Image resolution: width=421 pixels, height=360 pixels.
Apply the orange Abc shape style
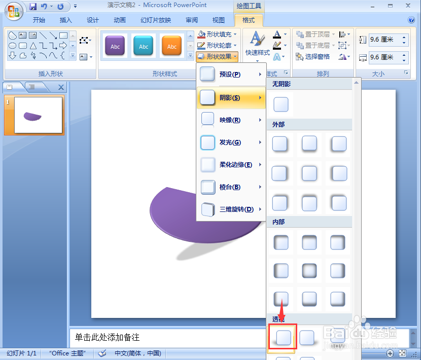click(172, 46)
